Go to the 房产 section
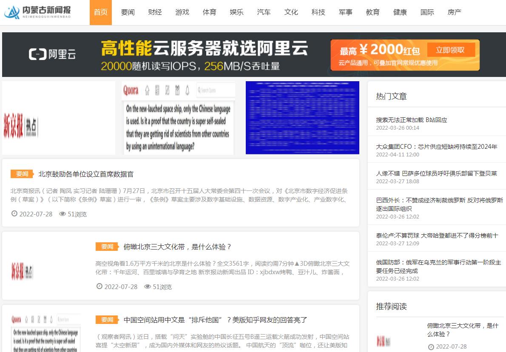 click(x=455, y=12)
